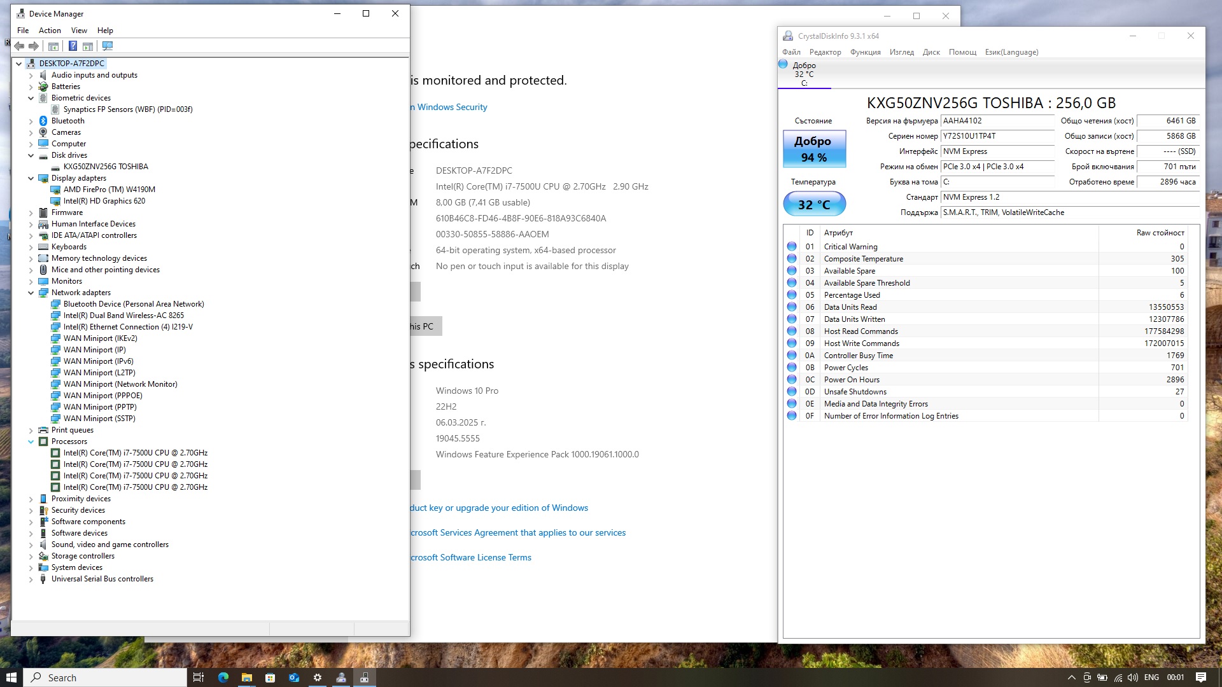The width and height of the screenshot is (1222, 687).
Task: Click the Intel Ethernet Connection I219-V icon
Action: click(x=55, y=327)
